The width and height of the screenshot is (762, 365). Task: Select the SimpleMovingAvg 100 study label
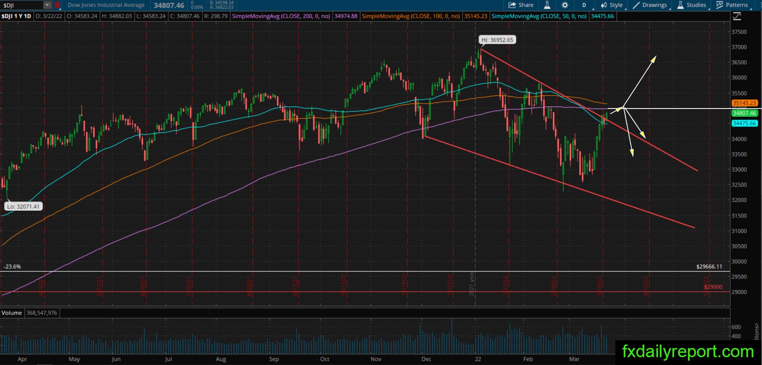[411, 16]
